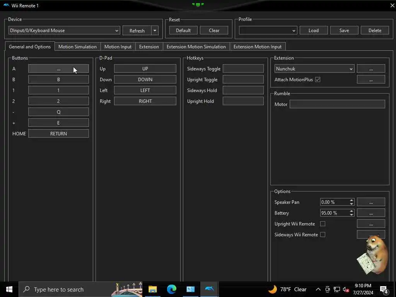Set the Sideways Hold hotkey
Viewport: 396px width, 297px height.
click(x=243, y=90)
